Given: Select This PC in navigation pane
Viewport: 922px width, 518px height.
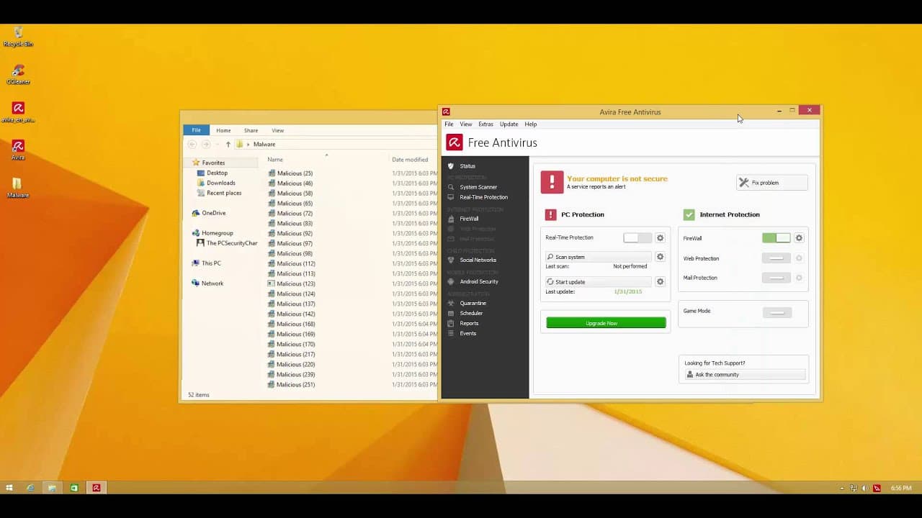Looking at the screenshot, I should click(211, 263).
